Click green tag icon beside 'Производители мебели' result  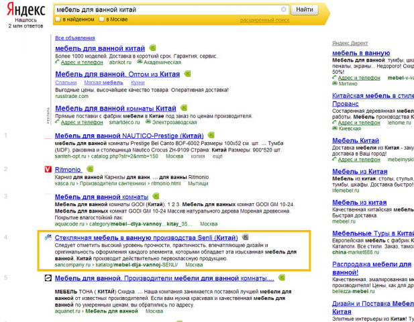click(x=282, y=278)
